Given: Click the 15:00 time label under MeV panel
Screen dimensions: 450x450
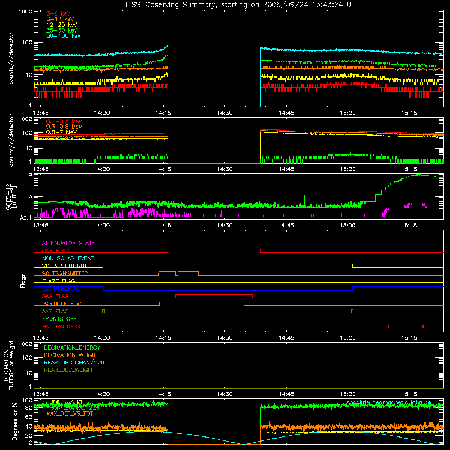Looking at the screenshot, I should click(348, 169).
